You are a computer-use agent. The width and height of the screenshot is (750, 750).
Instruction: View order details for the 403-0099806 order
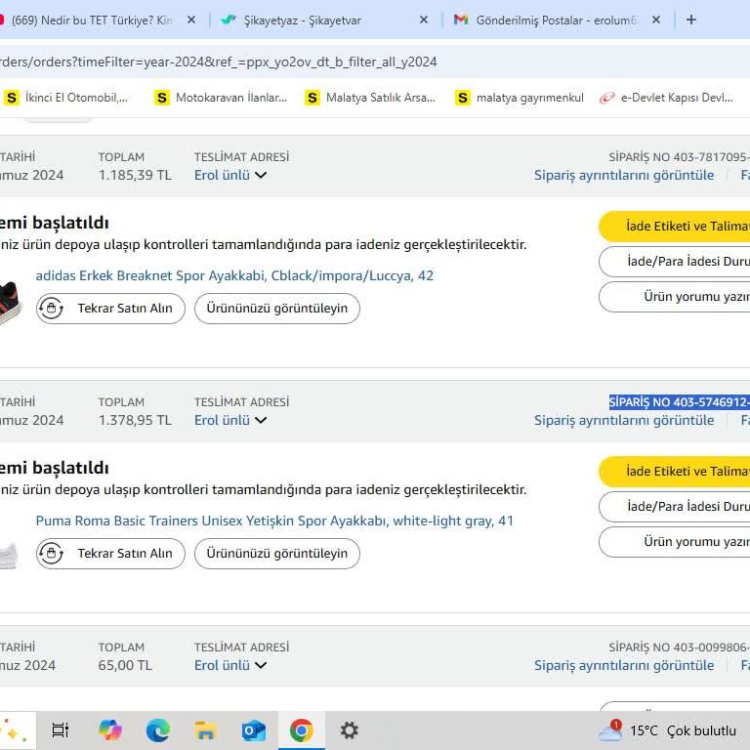[x=624, y=665]
